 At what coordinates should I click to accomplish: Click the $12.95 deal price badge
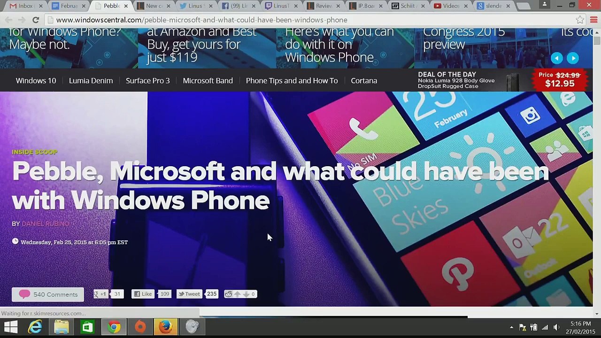pos(559,80)
